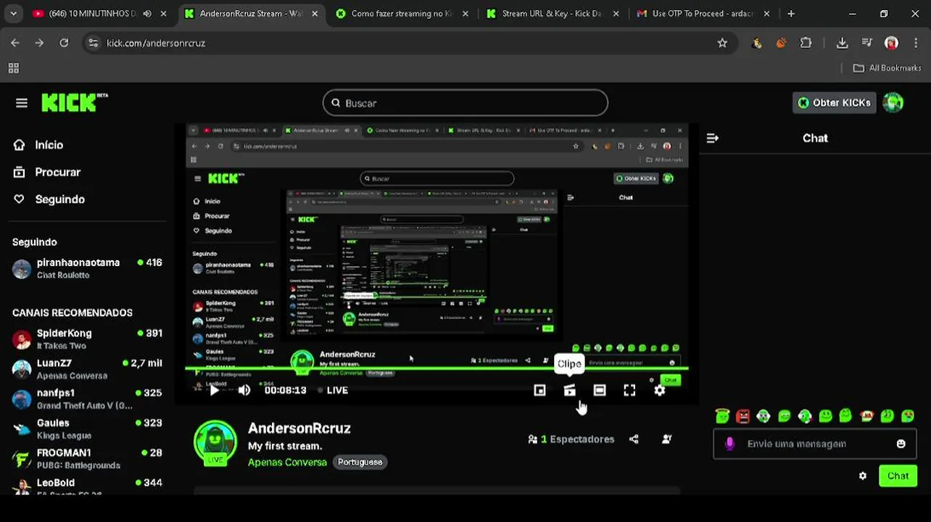Viewport: 931px width, 522px height.
Task: Click the Obter KICKs button
Action: (x=834, y=103)
